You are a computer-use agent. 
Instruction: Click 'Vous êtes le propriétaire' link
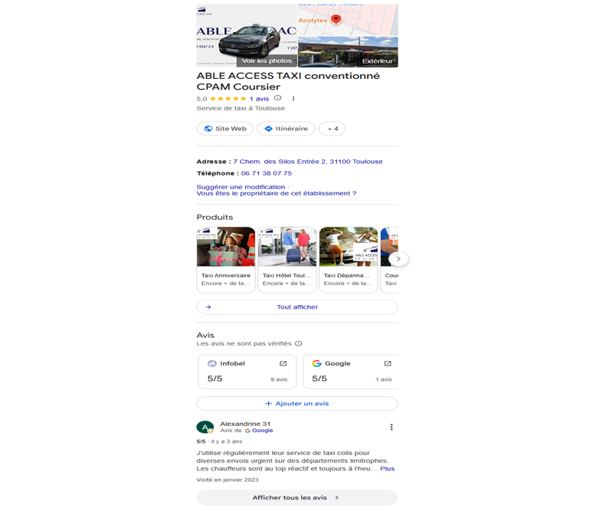click(x=277, y=193)
